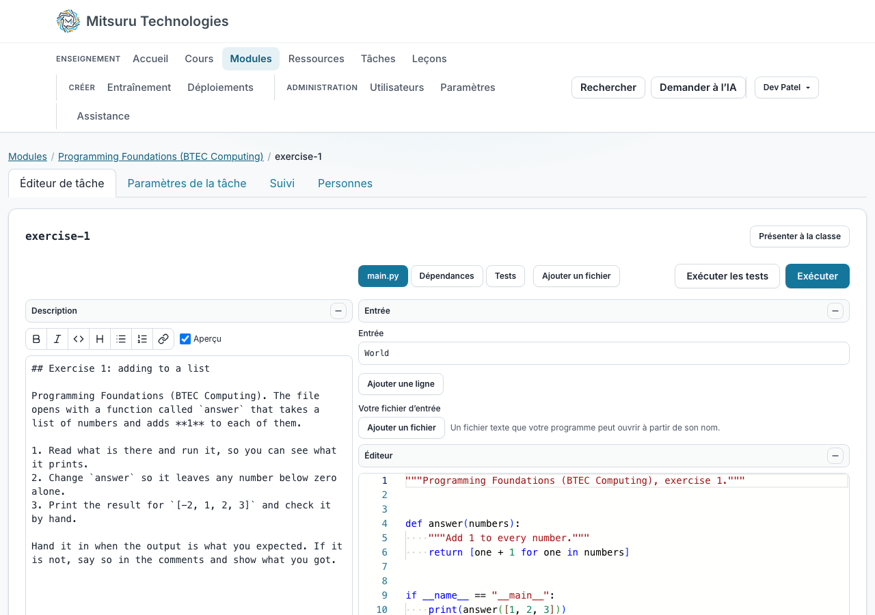Image resolution: width=875 pixels, height=615 pixels.
Task: Collapse the Description panel
Action: [x=338, y=311]
